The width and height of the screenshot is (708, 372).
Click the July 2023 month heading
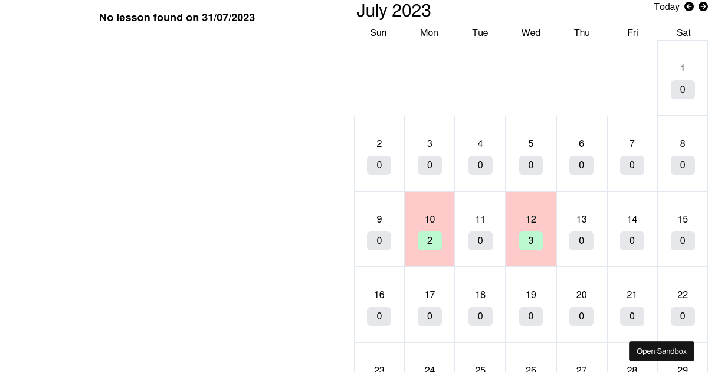tap(394, 11)
